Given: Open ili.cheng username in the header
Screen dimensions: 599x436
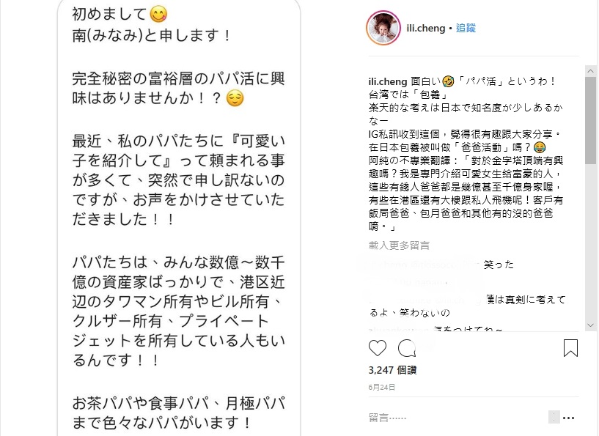Looking at the screenshot, I should [x=425, y=28].
